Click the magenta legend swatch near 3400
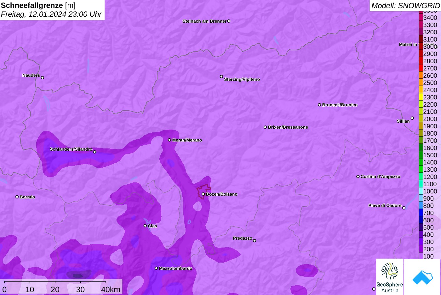This screenshot has height=295, width=441. 421,17
